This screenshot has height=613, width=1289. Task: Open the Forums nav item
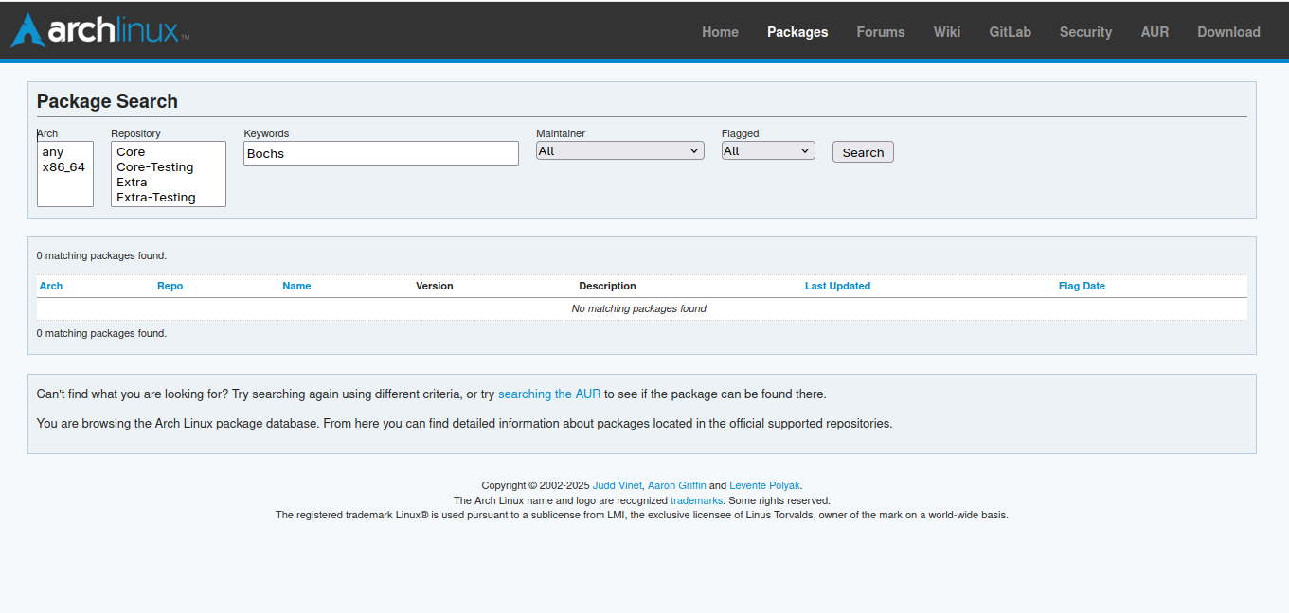click(881, 32)
